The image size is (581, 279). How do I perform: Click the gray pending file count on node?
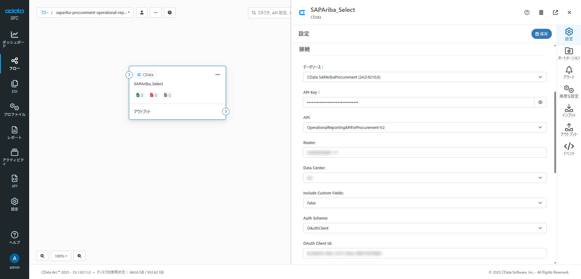[167, 95]
